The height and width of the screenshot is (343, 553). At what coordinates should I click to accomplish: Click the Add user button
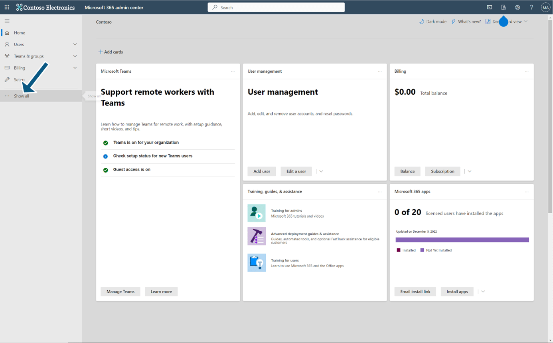coord(261,171)
